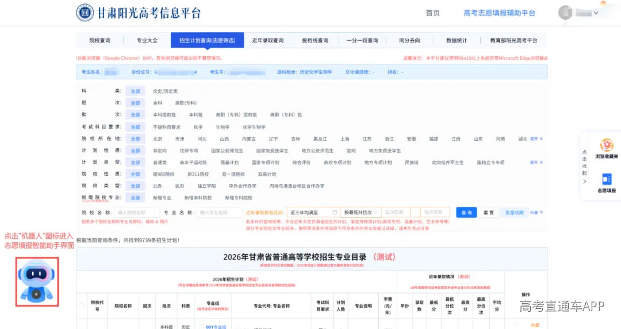Select 全部 in the 计划性质 row
This screenshot has width=621, height=329.
point(135,150)
